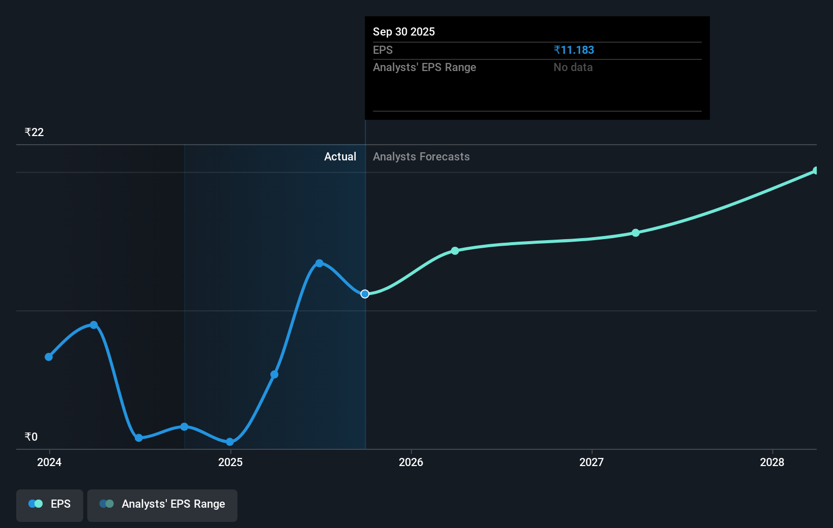
Task: Click the 2027 green forecast marker
Action: [x=635, y=233]
